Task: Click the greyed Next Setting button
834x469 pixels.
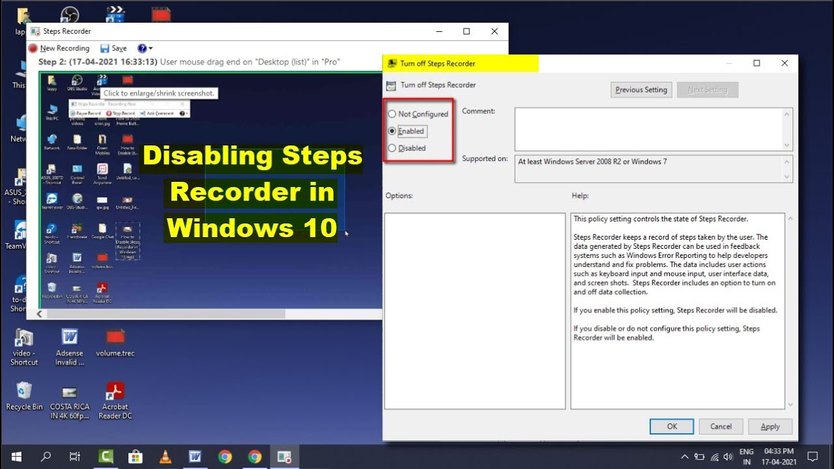Action: [x=708, y=90]
